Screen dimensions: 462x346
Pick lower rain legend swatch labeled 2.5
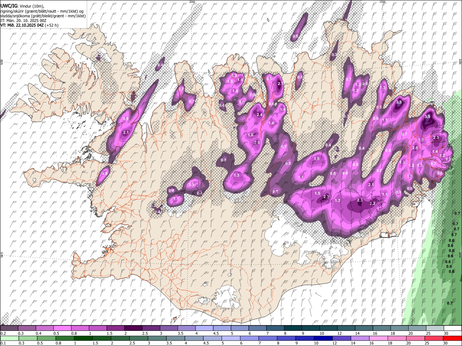139,338
